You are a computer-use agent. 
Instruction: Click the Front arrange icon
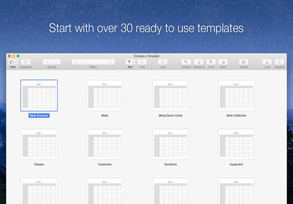211,62
